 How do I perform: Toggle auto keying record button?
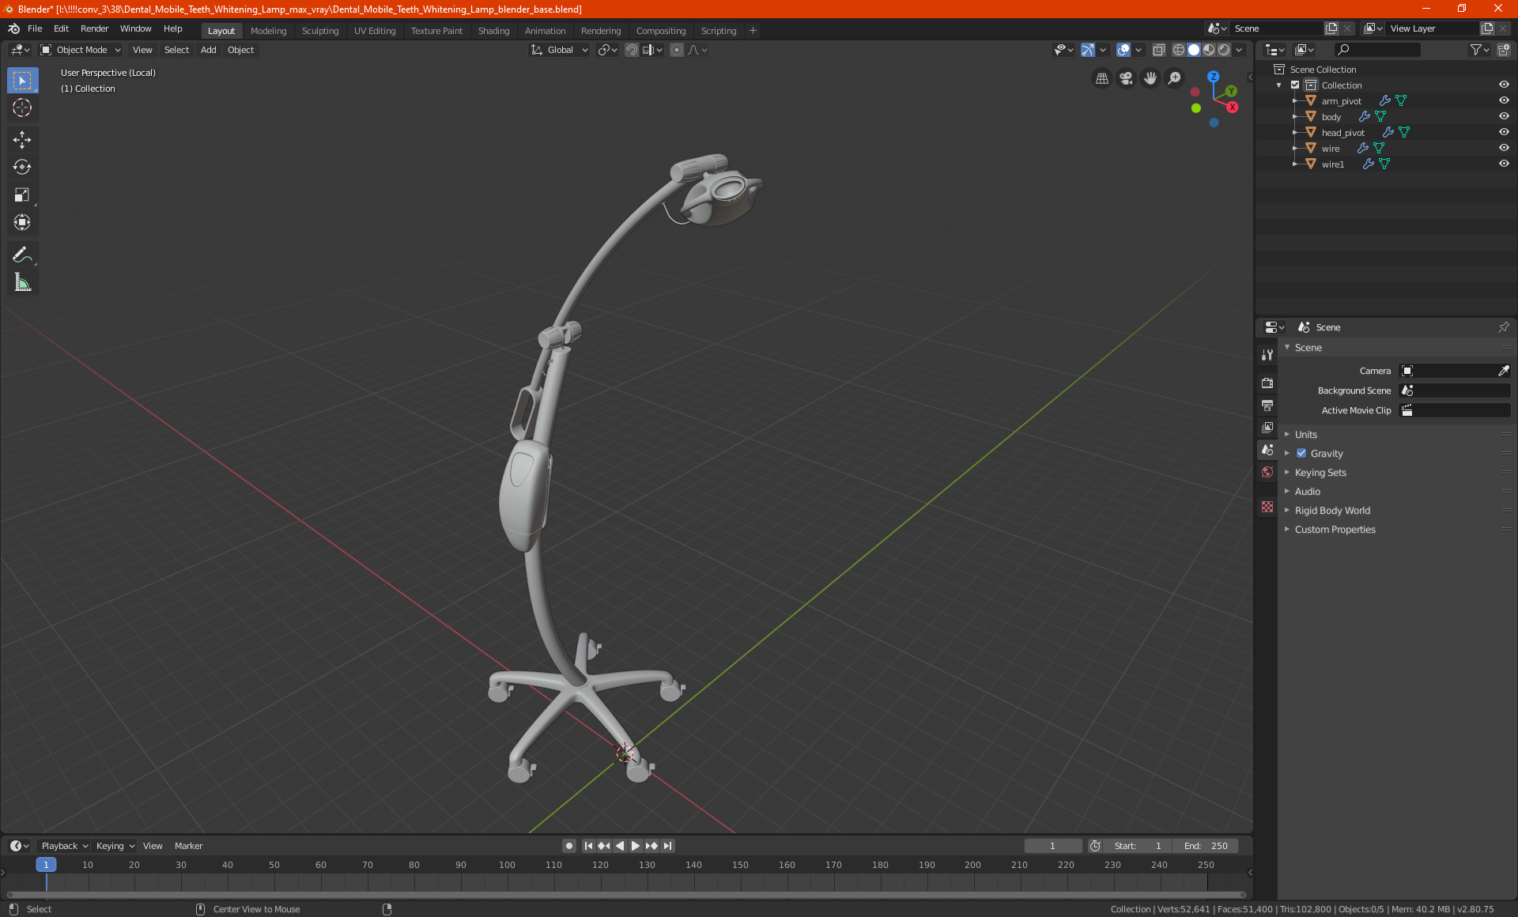coord(568,846)
